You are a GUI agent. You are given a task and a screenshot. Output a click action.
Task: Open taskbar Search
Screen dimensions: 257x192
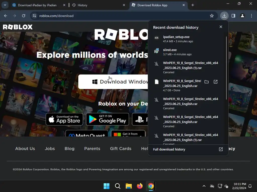pos(117,186)
